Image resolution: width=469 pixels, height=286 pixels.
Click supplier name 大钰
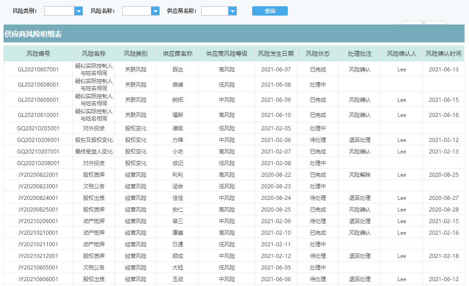(178, 268)
